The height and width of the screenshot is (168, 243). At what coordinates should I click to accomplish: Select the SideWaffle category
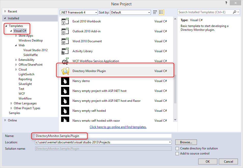30,55
